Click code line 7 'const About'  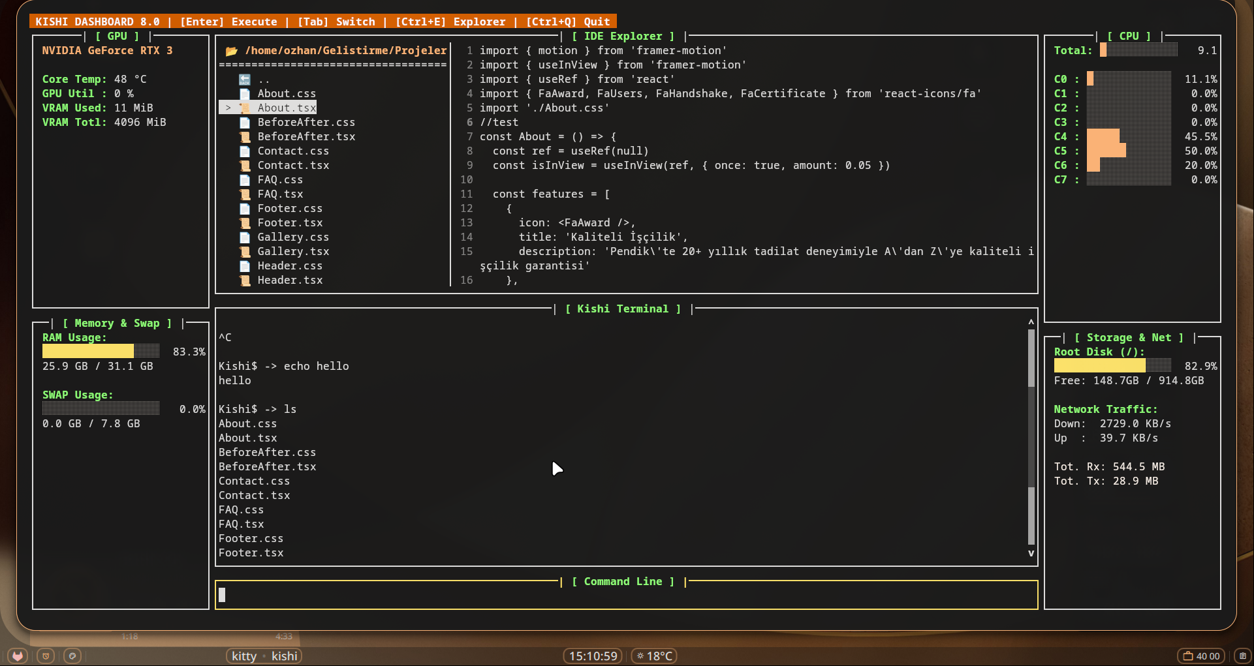548,137
